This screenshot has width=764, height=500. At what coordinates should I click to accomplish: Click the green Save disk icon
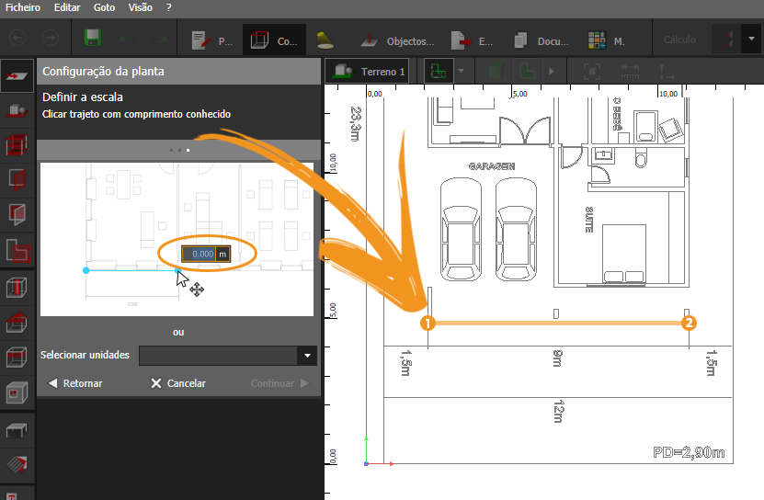click(93, 40)
